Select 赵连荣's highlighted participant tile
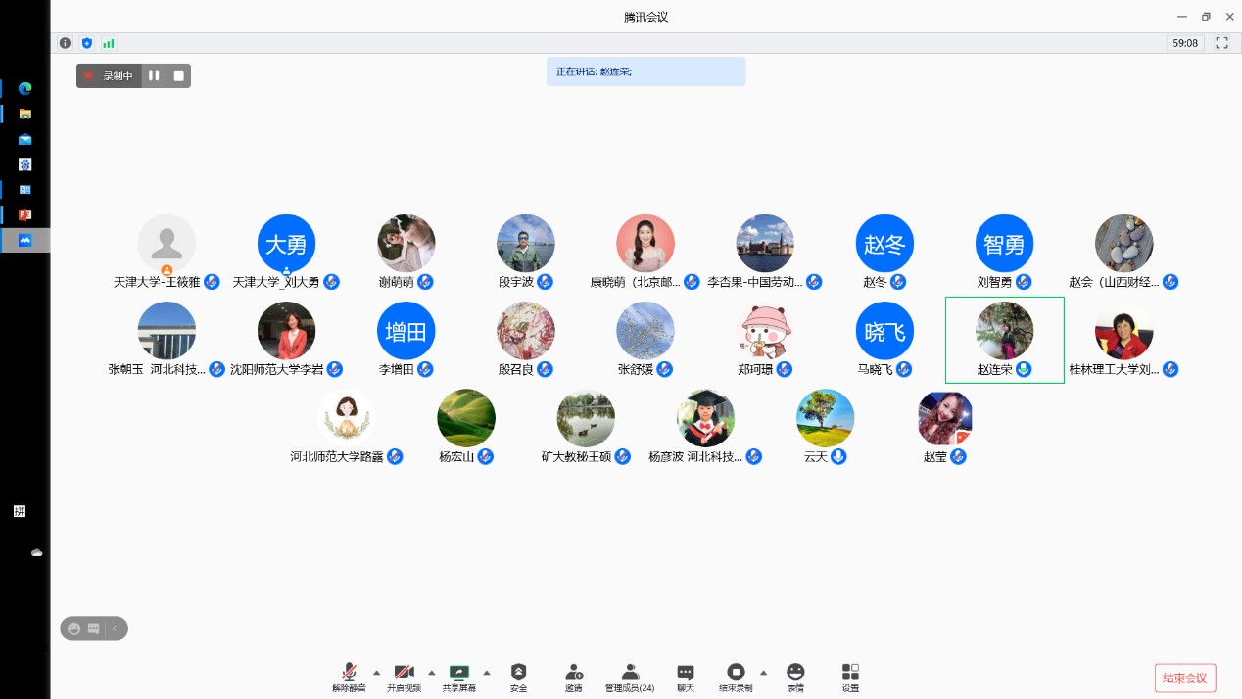The width and height of the screenshot is (1242, 699). 1004,339
